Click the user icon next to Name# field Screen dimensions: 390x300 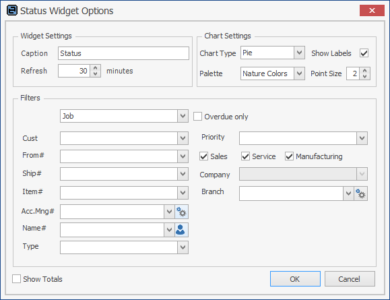182,230
